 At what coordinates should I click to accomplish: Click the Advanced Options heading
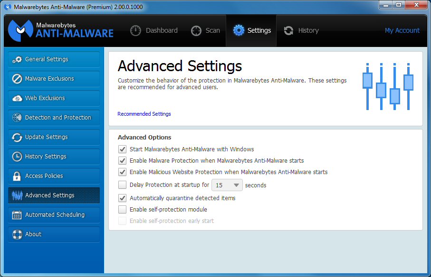tap(144, 138)
